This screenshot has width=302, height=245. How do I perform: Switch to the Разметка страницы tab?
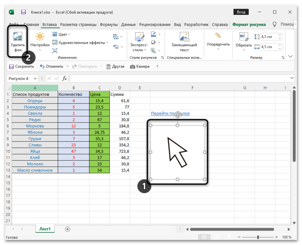tap(78, 25)
